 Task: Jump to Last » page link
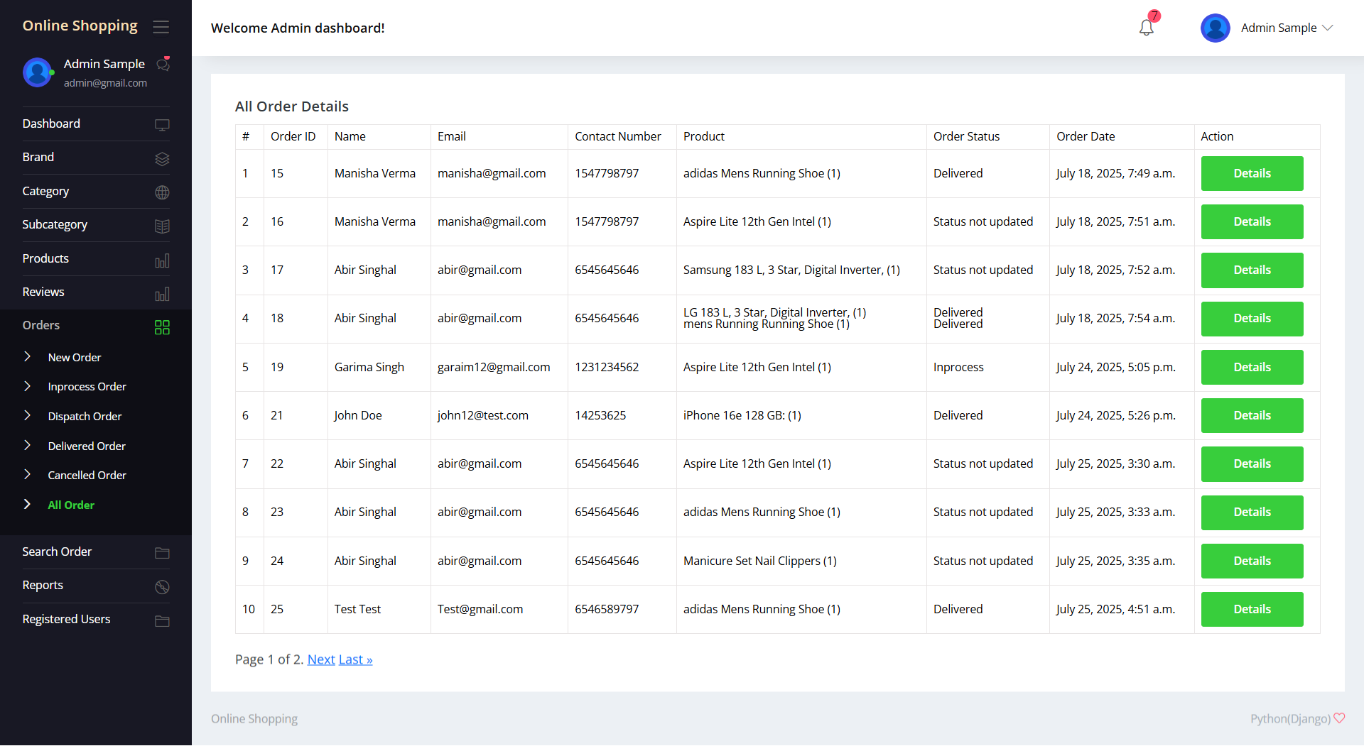[x=356, y=659]
